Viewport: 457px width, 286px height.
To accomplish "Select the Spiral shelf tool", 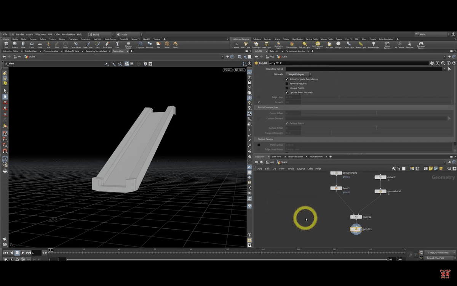I will tap(167, 45).
